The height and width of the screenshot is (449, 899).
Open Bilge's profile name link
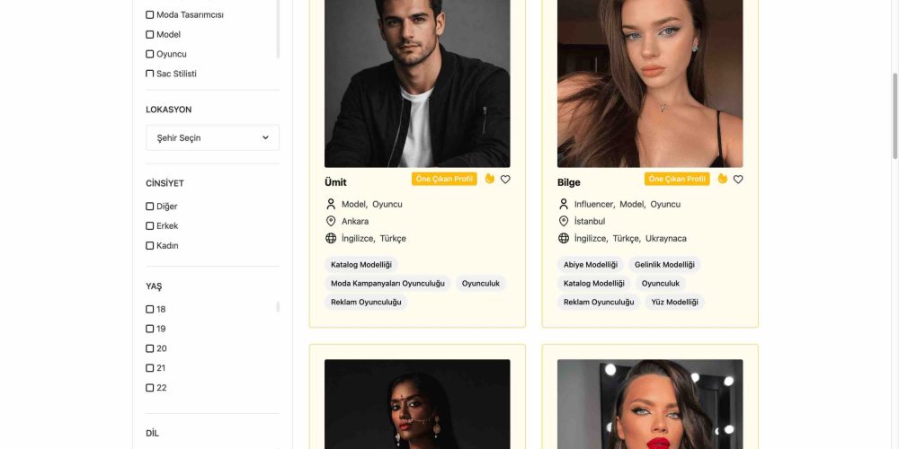coord(569,182)
